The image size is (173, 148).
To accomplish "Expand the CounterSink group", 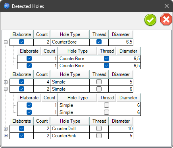I will click(x=6, y=136).
